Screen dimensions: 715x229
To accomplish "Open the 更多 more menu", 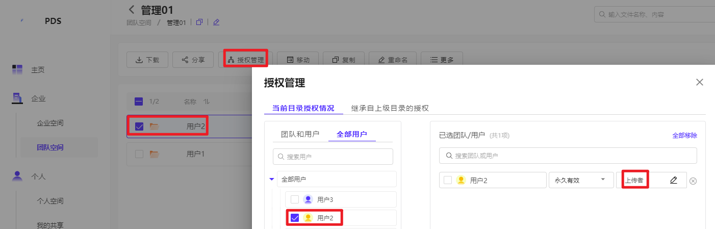I will (442, 60).
